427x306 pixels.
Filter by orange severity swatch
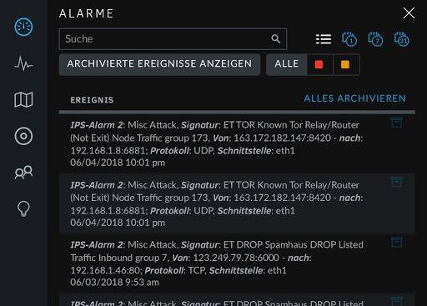[345, 64]
